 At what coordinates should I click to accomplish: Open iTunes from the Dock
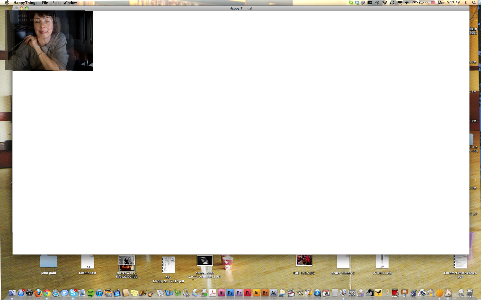coord(99,293)
